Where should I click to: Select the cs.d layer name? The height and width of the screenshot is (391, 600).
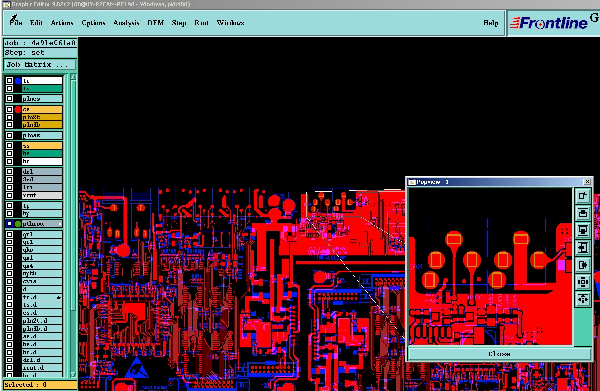click(x=42, y=313)
